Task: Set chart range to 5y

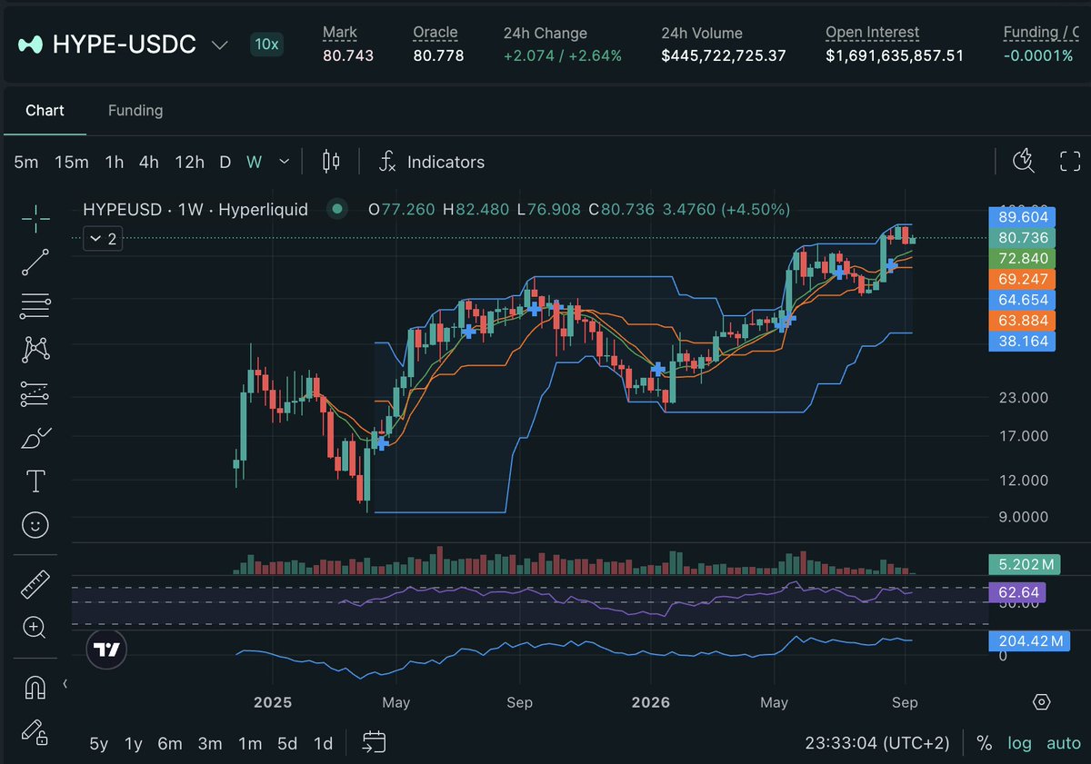Action: click(99, 743)
